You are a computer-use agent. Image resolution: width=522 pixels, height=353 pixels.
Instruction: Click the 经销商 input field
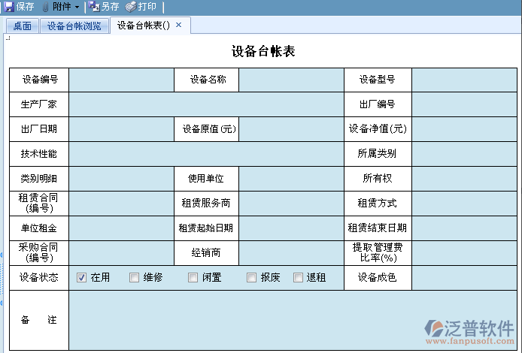[291, 252]
